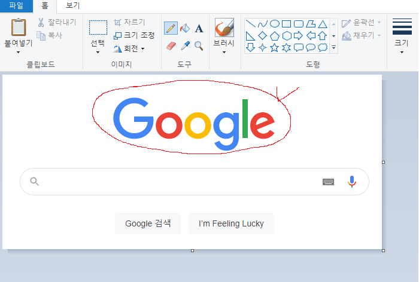Select the Fill with color bucket tool

coord(185,28)
